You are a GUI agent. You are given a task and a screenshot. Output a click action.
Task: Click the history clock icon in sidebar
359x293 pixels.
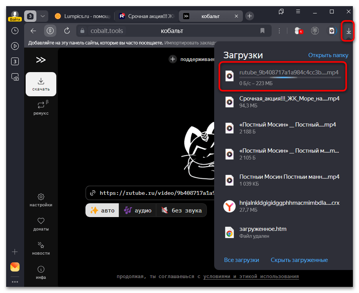(x=15, y=31)
